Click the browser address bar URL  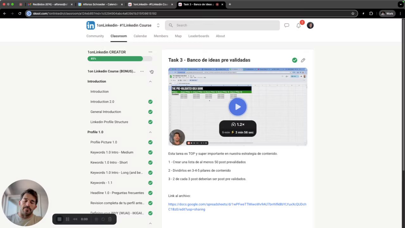[95, 14]
